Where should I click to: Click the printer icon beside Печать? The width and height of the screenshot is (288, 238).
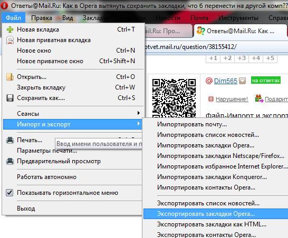[10, 140]
